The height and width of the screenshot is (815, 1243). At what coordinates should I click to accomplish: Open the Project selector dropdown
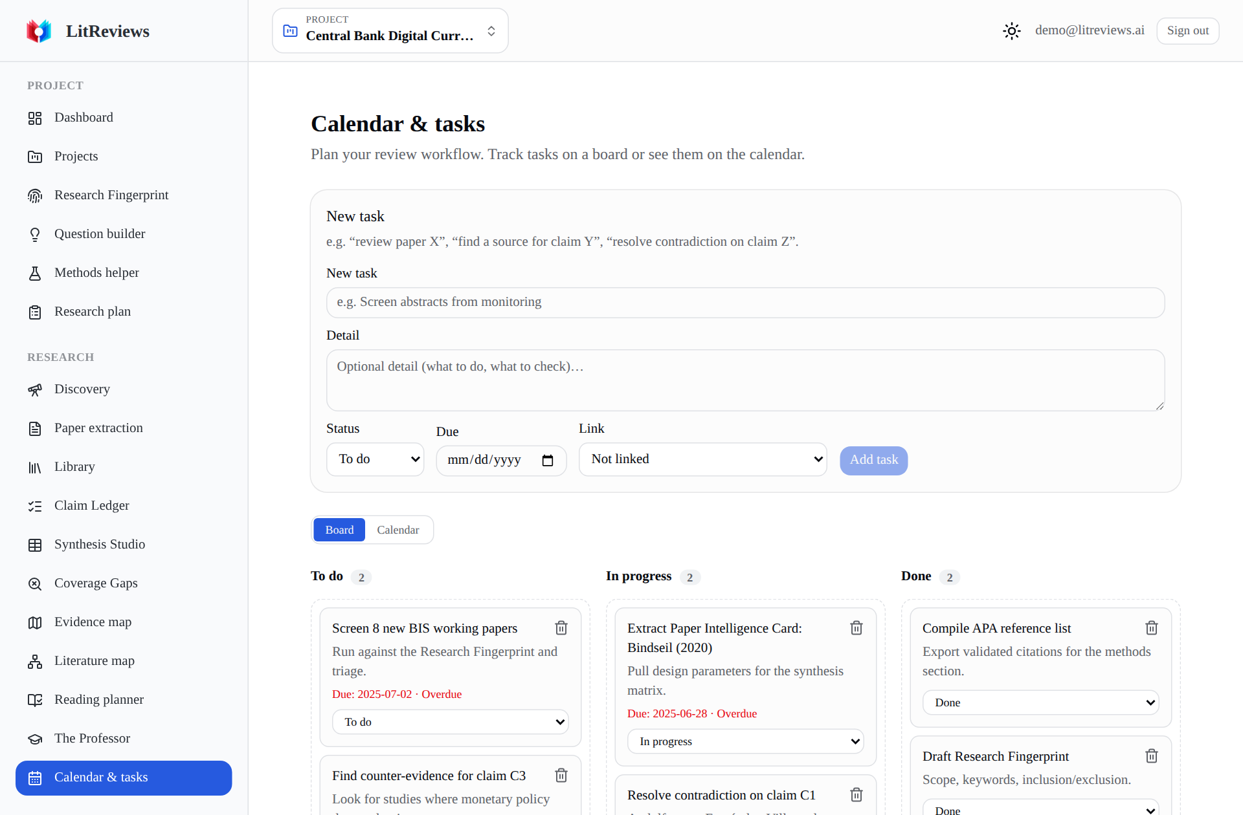click(390, 30)
